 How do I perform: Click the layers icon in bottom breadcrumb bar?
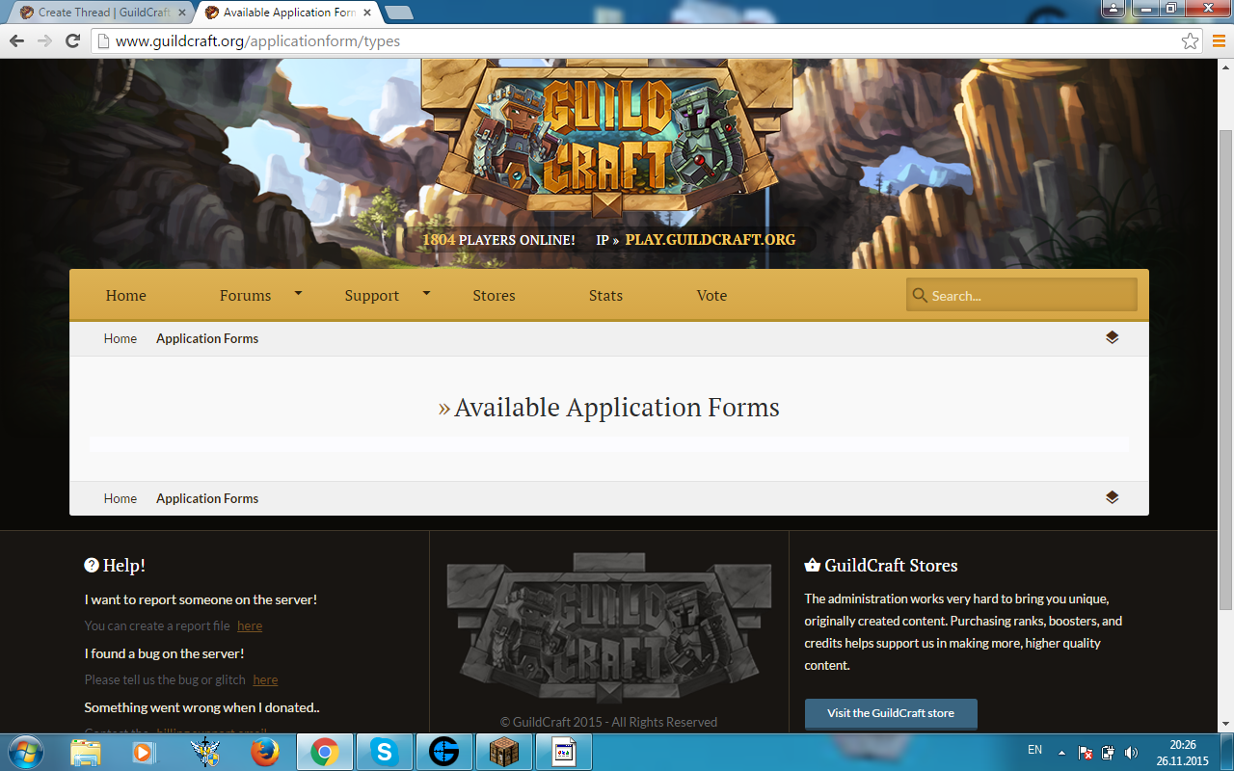tap(1112, 497)
